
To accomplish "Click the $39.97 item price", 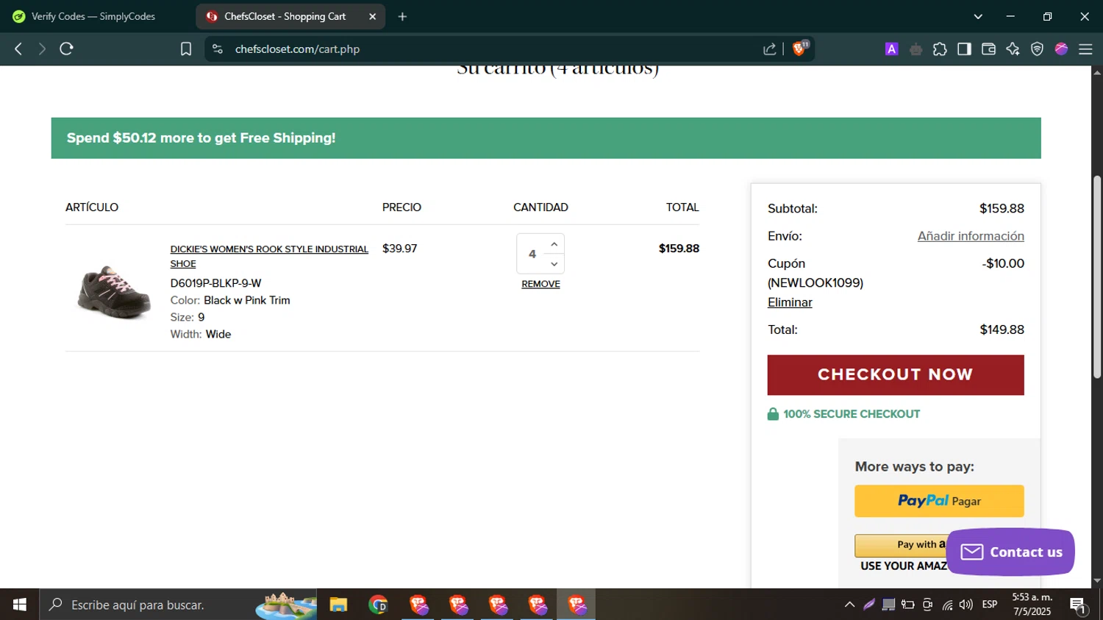I will [399, 249].
